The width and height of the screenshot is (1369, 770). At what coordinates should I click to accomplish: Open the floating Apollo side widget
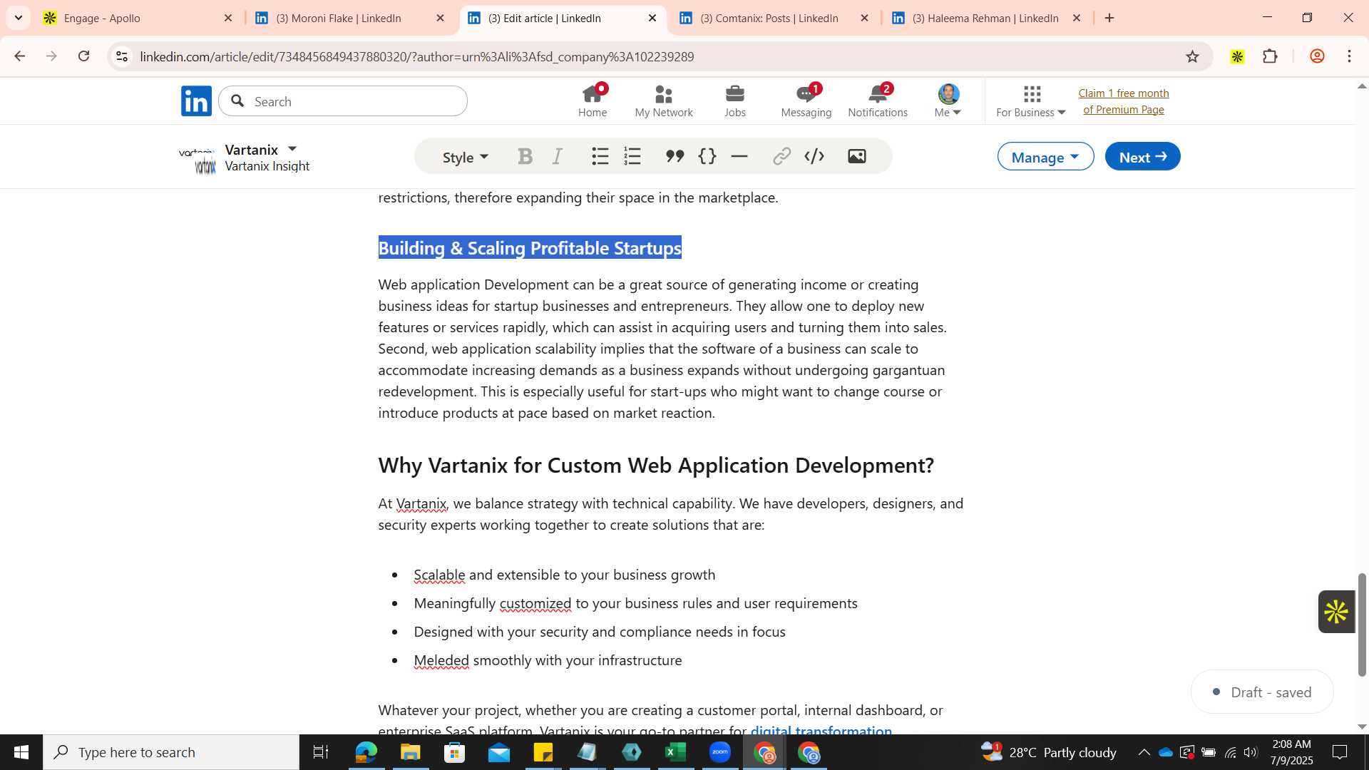tap(1335, 612)
